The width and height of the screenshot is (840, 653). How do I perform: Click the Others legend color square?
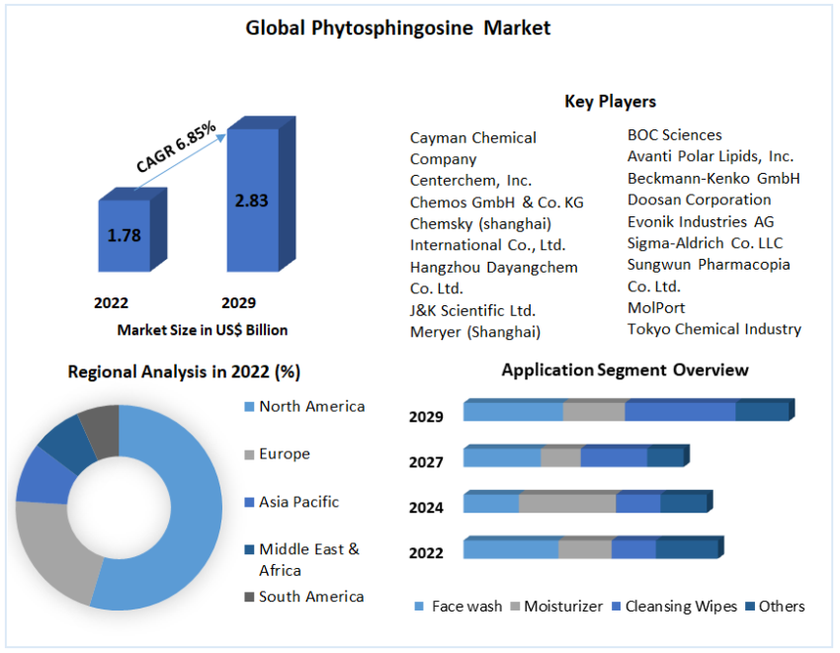point(750,607)
